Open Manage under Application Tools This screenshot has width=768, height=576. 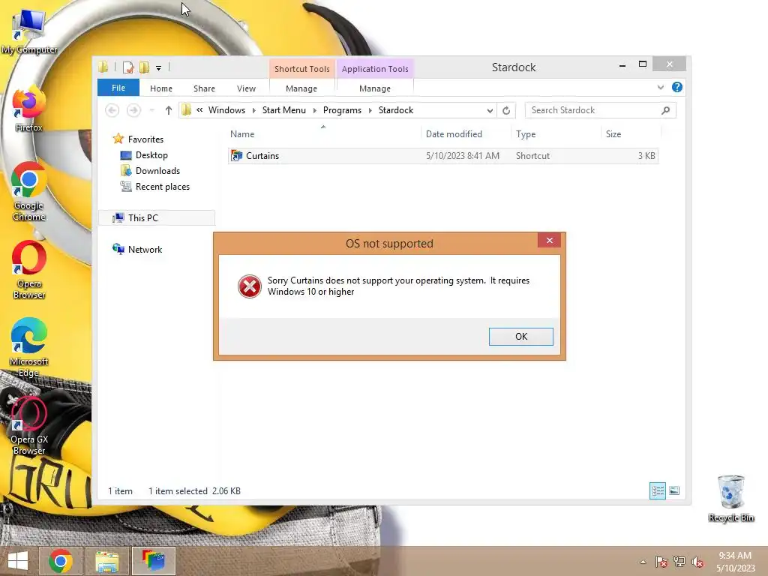coord(375,88)
